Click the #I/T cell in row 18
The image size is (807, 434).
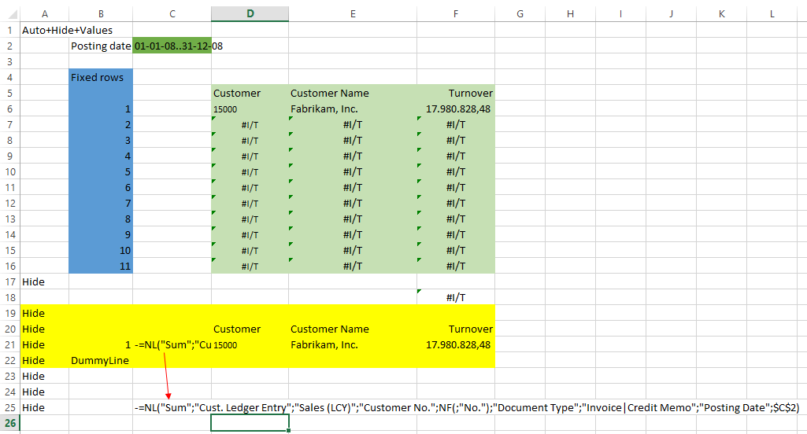pos(456,297)
